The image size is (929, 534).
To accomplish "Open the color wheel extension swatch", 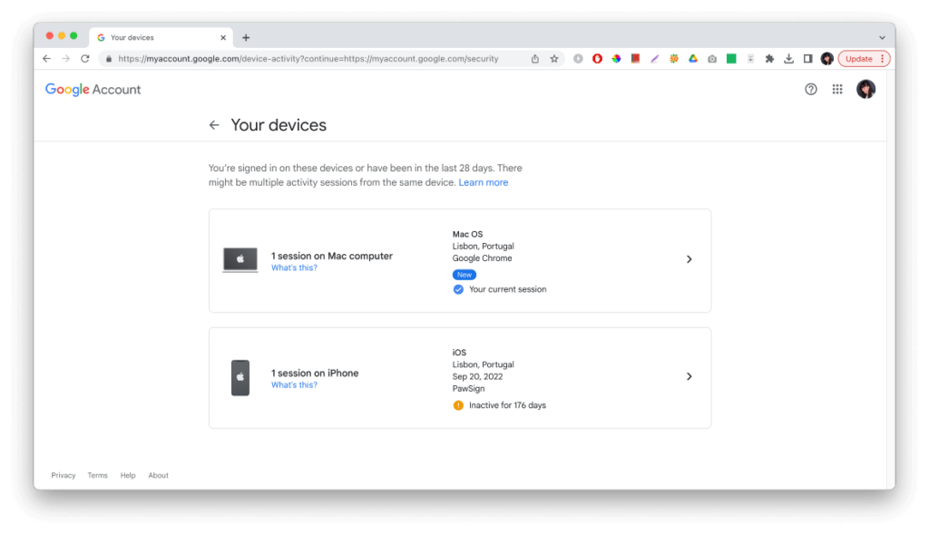I will pyautogui.click(x=615, y=58).
